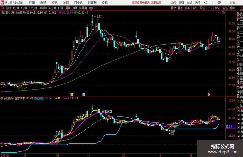The width and height of the screenshot is (243, 157).
Task: Open the 发现 menu
Action: click(x=66, y=3)
